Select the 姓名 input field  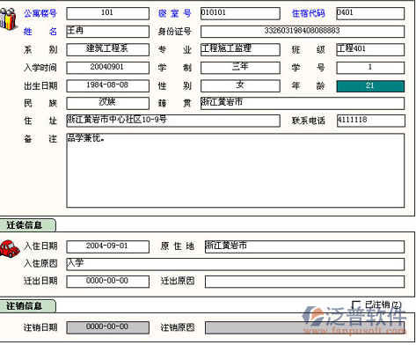tap(107, 32)
